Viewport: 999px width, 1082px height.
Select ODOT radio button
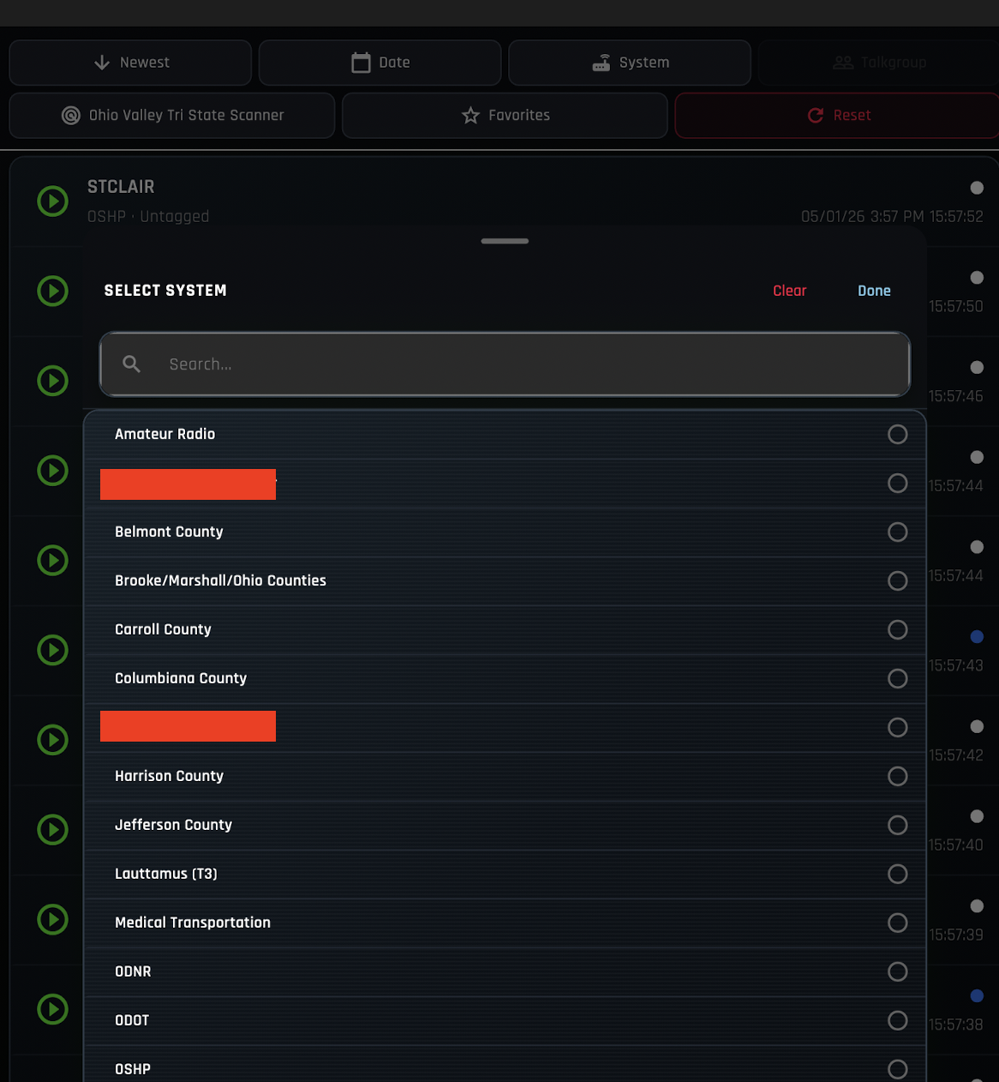[x=897, y=1021]
